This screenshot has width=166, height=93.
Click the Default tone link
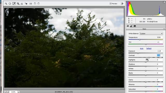coord(149,49)
